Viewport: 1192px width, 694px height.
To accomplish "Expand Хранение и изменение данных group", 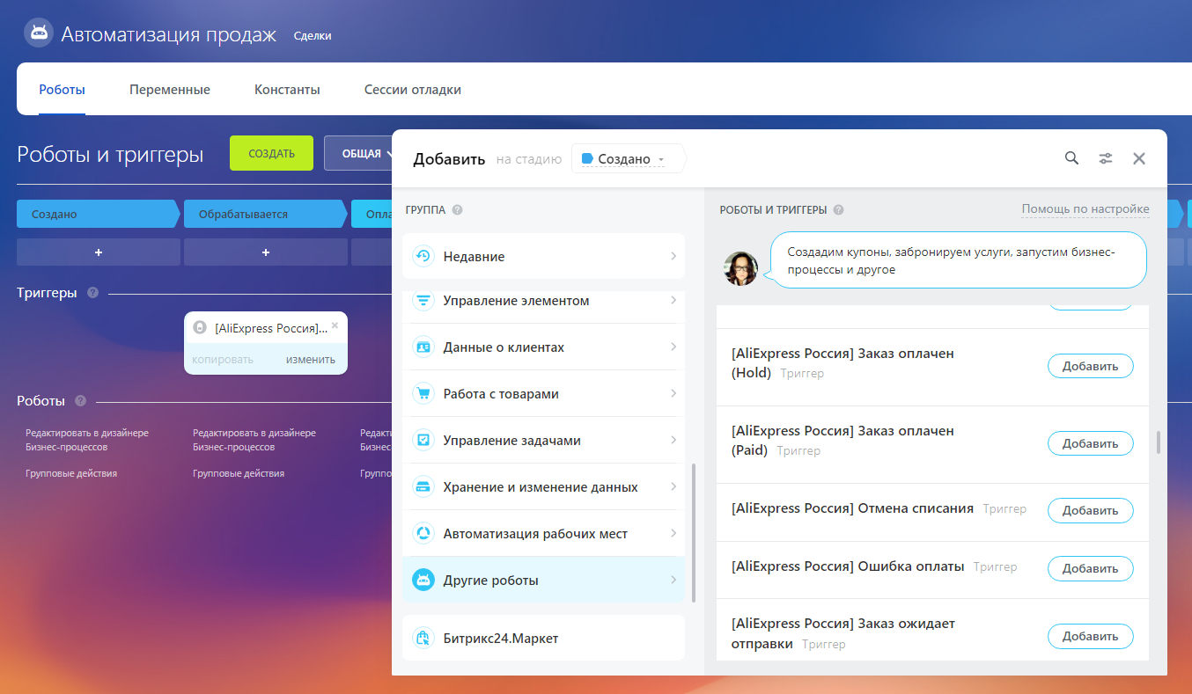I will click(x=673, y=487).
